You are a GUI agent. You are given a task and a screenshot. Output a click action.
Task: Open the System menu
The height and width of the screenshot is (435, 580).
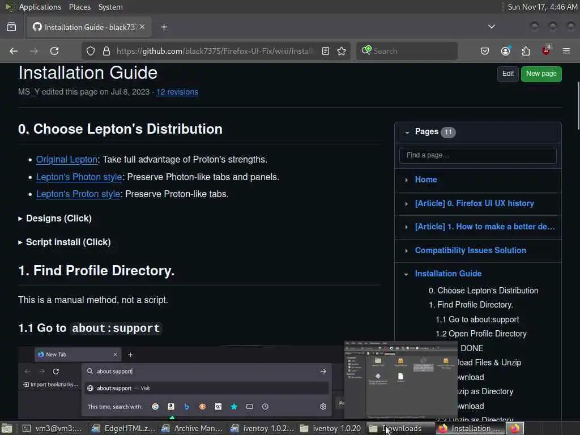(110, 7)
